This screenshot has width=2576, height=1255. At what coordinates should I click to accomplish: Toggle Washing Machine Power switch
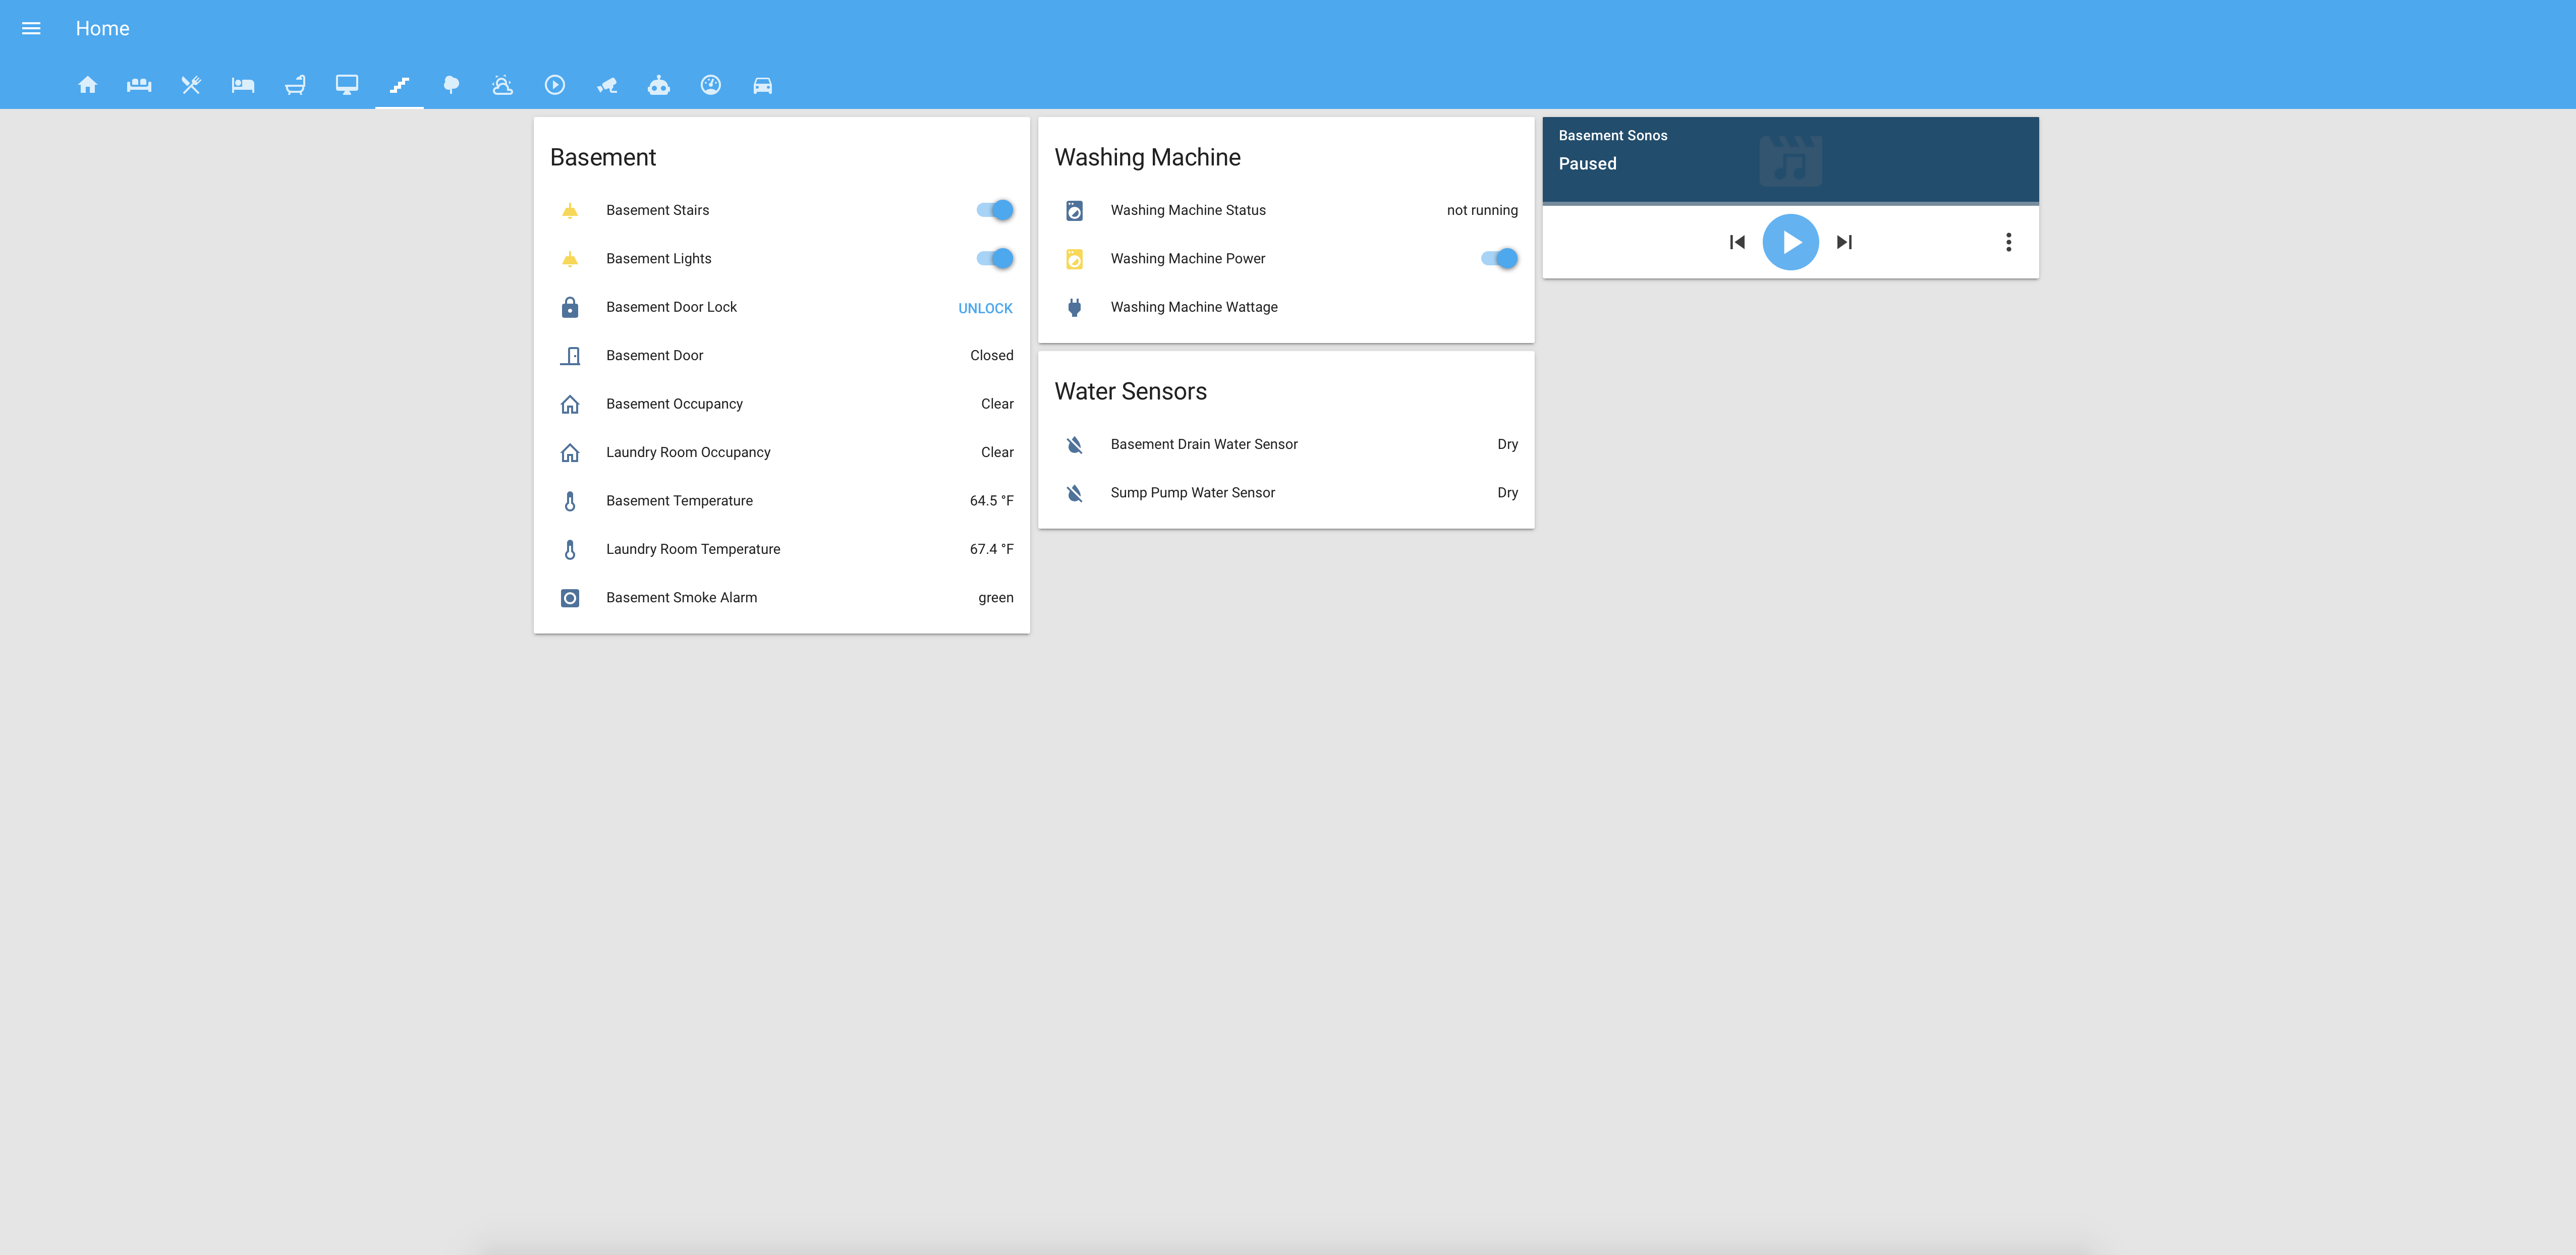coord(1499,258)
